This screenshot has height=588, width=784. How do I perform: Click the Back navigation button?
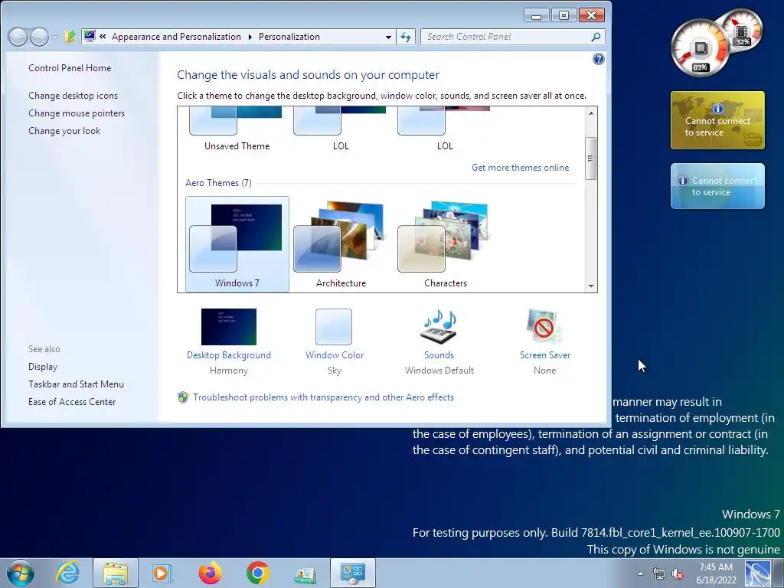tap(18, 37)
